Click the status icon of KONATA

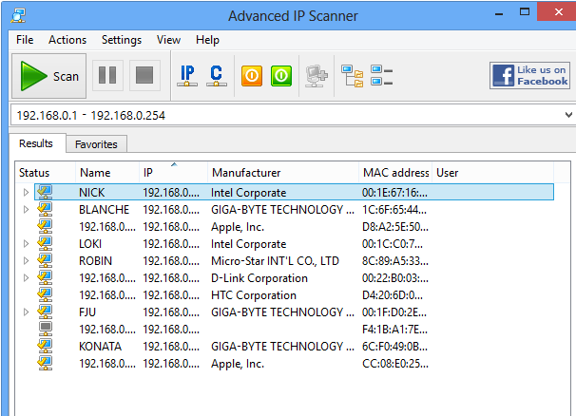pyautogui.click(x=45, y=346)
